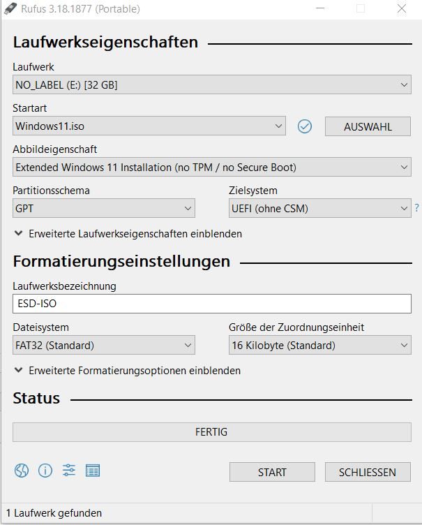Open the Größe der Zuordnungseinheit dropdown
The image size is (422, 525).
(319, 345)
